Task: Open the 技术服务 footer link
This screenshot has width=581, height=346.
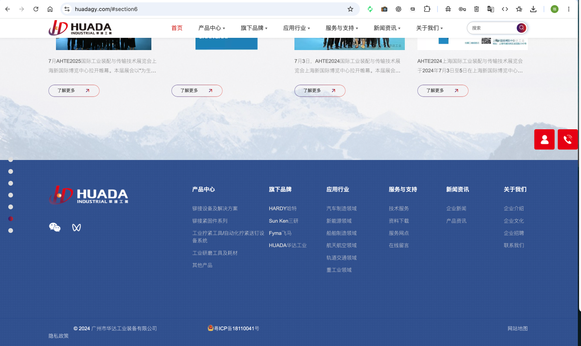Action: point(399,208)
